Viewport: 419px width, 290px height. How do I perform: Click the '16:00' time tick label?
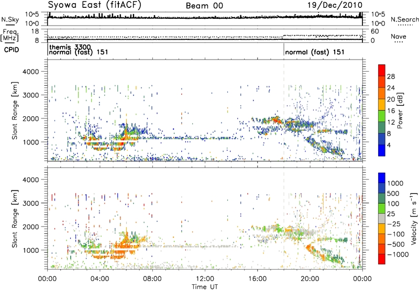point(257,279)
